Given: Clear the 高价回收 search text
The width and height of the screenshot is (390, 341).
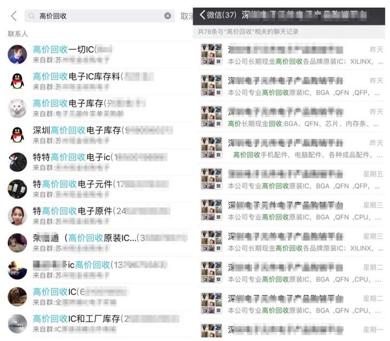Looking at the screenshot, I should [167, 16].
